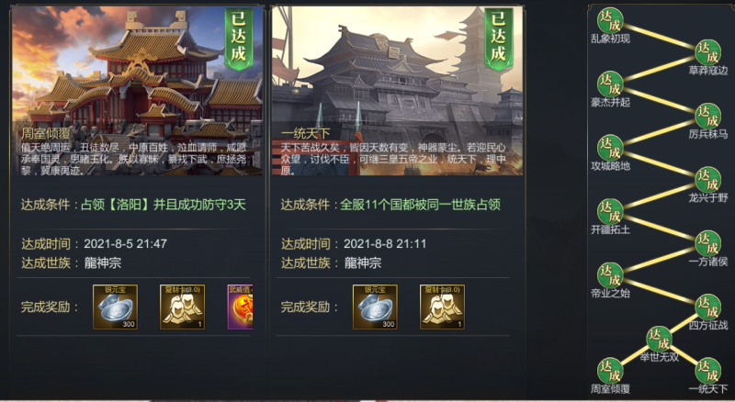Click the 周室倾覆 palace artwork
The height and width of the screenshot is (402, 735).
coord(137,91)
